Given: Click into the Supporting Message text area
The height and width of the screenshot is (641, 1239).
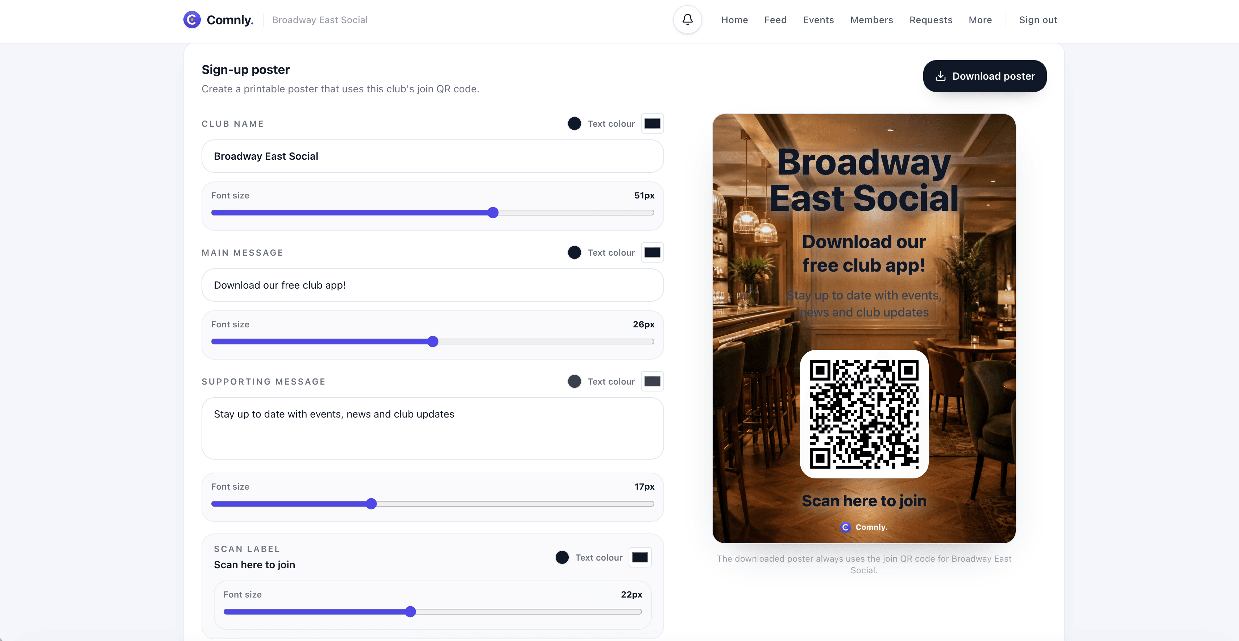Looking at the screenshot, I should click(x=432, y=428).
